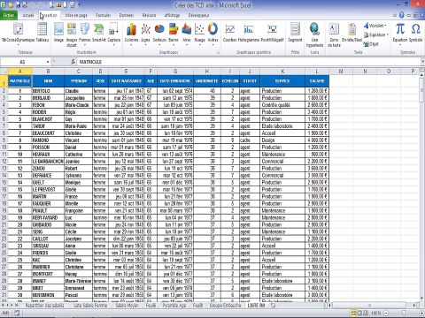Click the zoom slider handle
This screenshot has height=318, width=425.
[404, 313]
